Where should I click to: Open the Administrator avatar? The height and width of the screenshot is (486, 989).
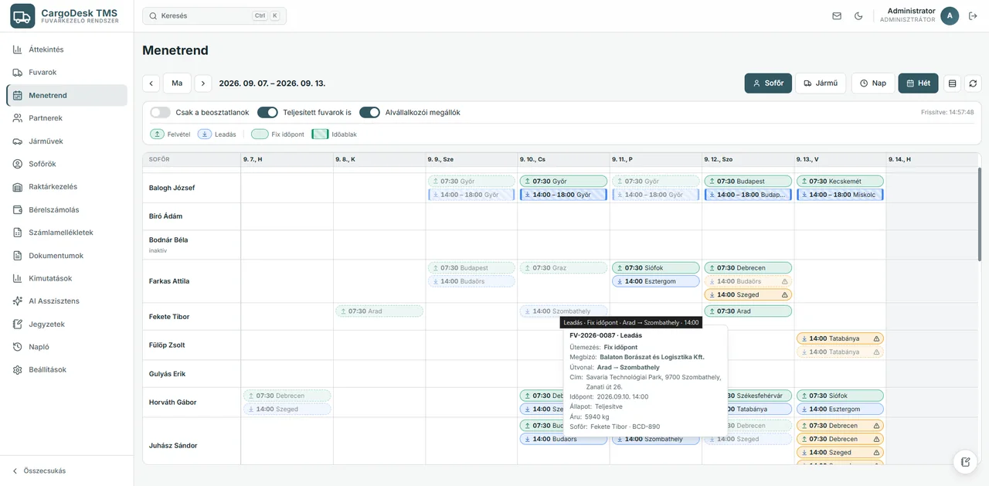coord(950,16)
